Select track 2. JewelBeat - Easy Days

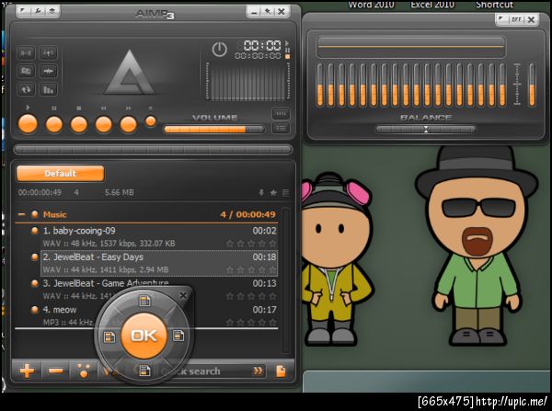159,263
